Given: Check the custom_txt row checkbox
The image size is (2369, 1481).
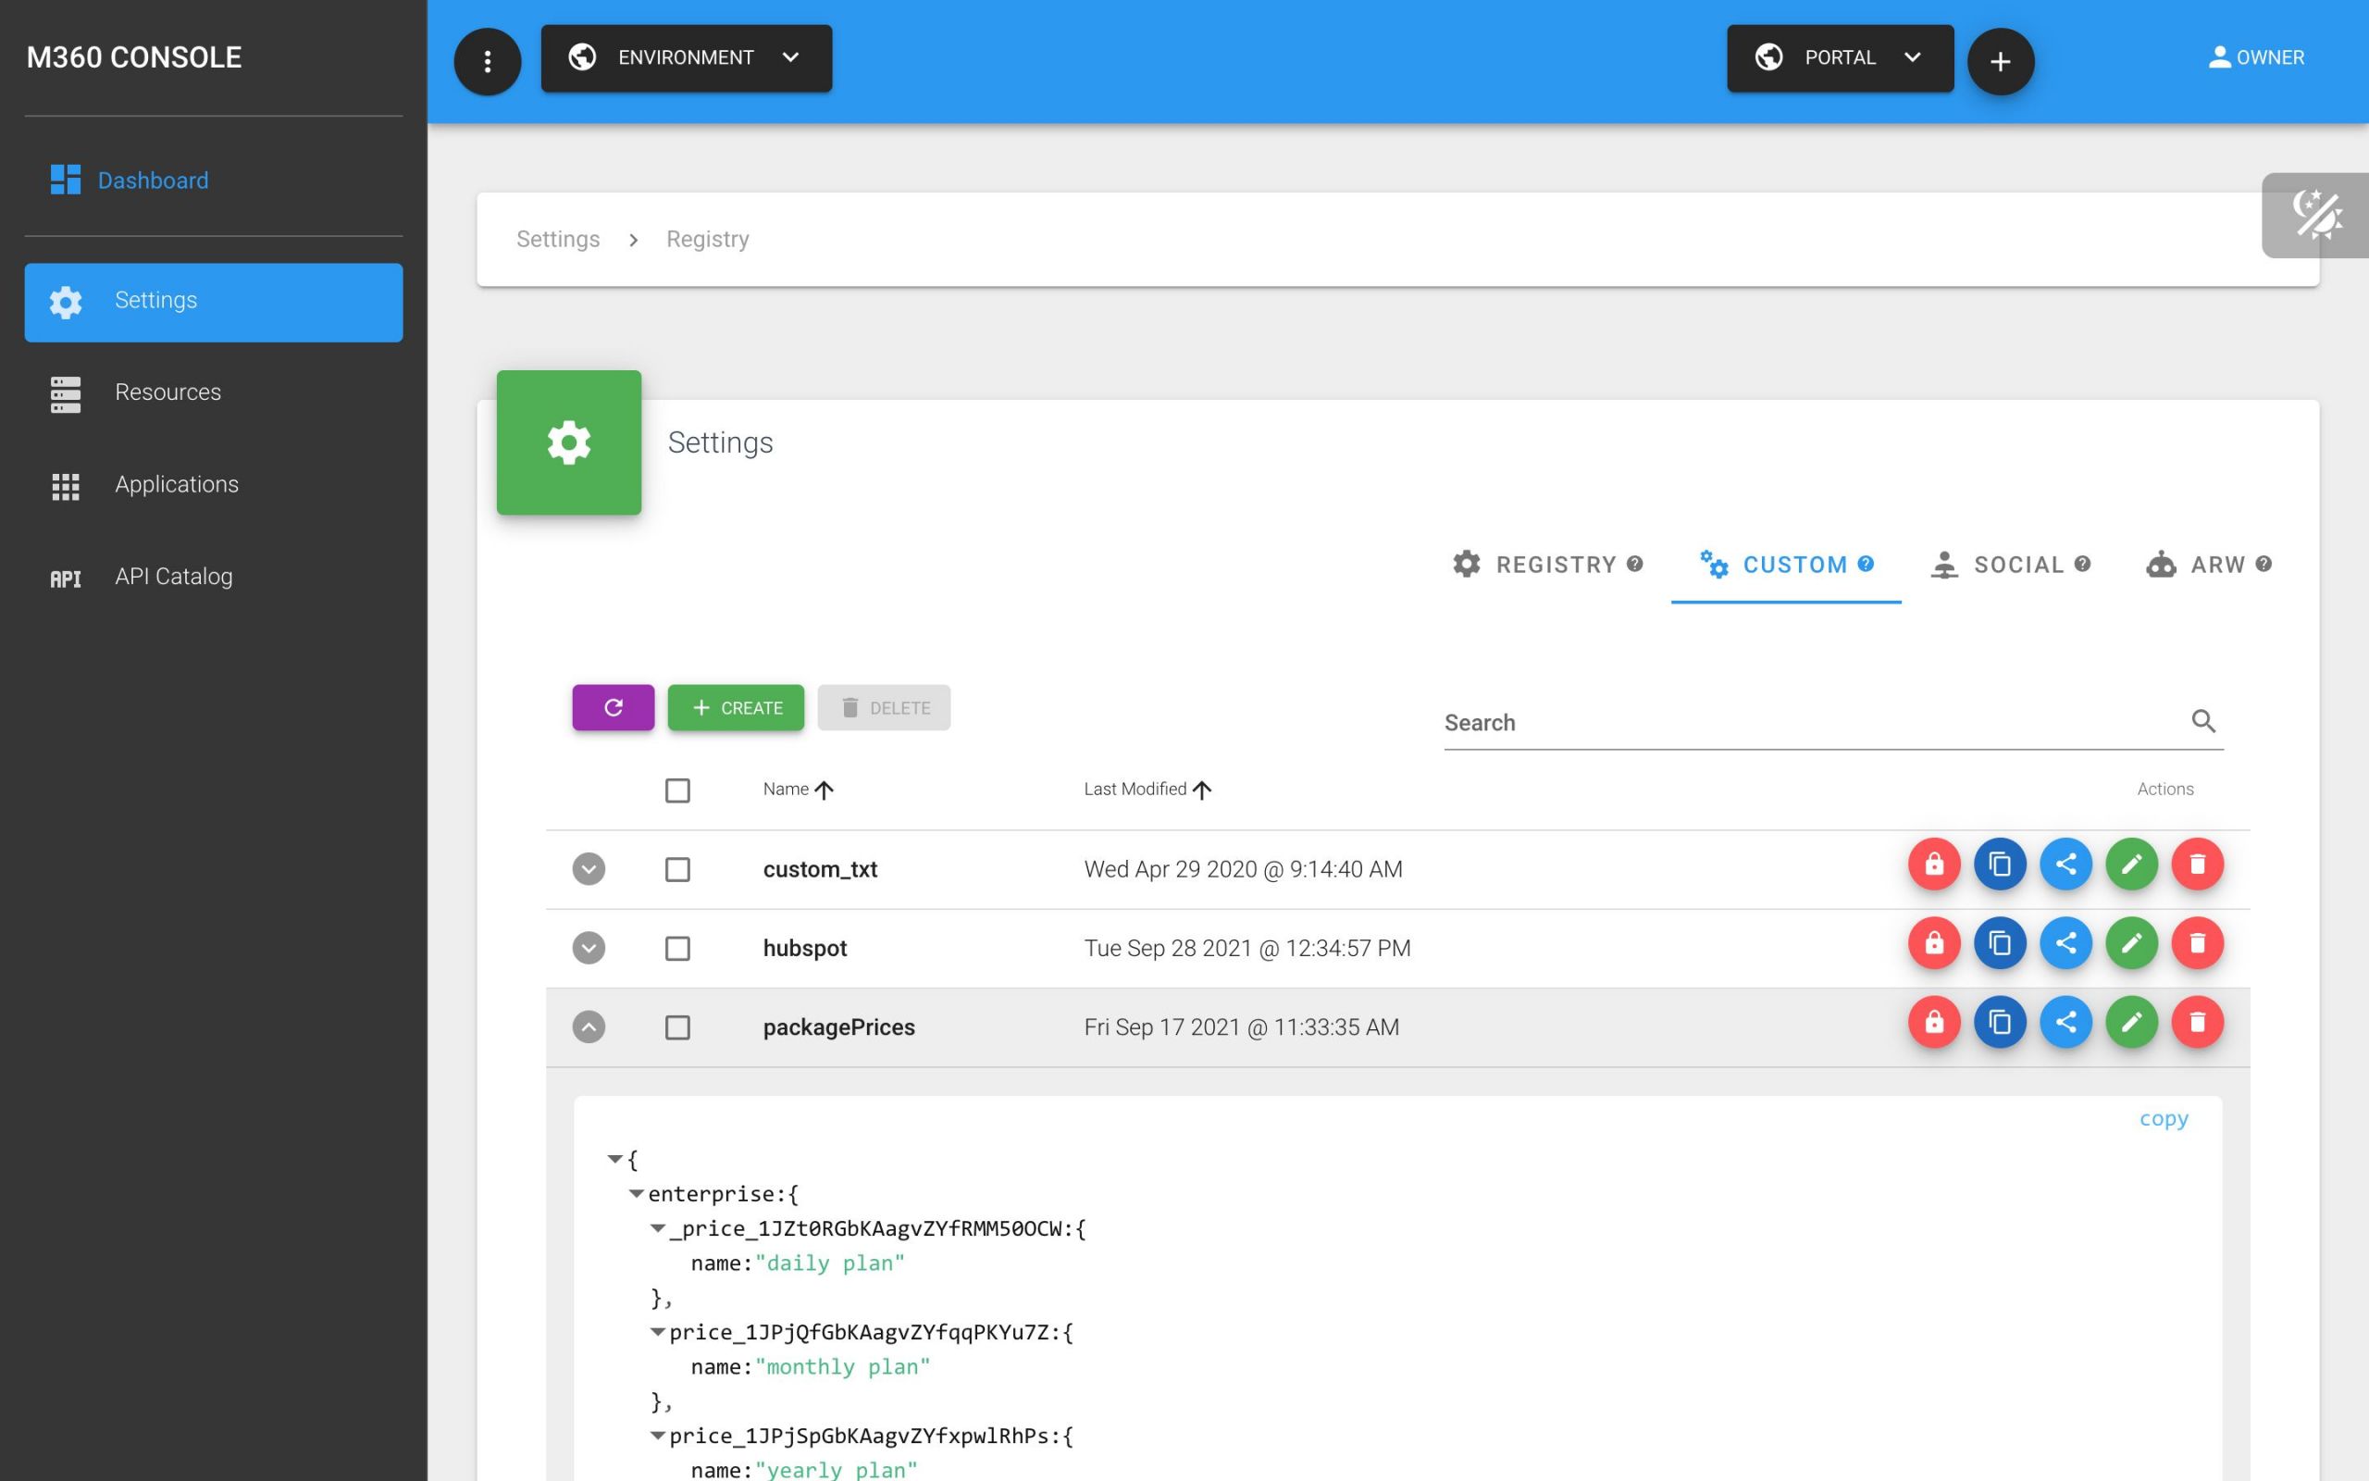Looking at the screenshot, I should point(677,870).
